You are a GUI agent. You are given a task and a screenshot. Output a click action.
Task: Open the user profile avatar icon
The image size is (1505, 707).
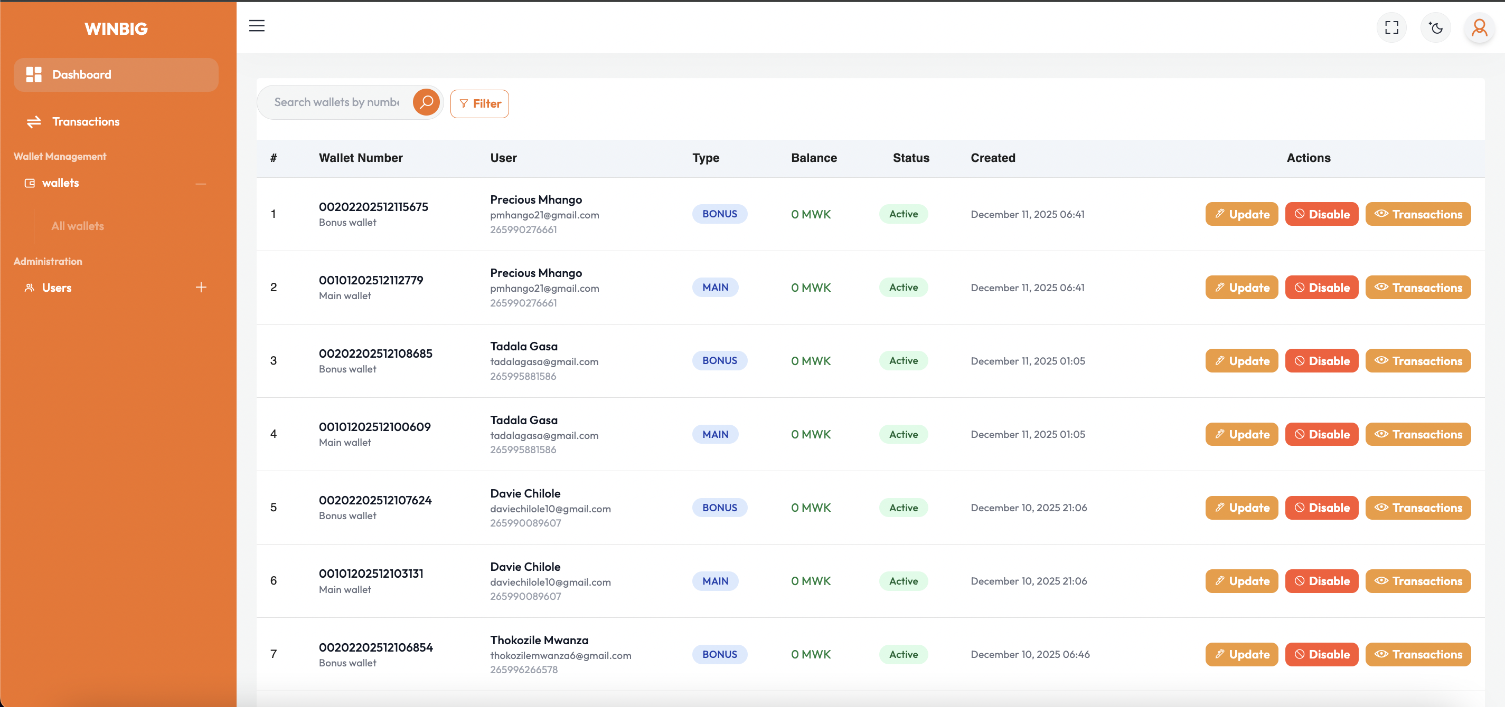pos(1479,27)
